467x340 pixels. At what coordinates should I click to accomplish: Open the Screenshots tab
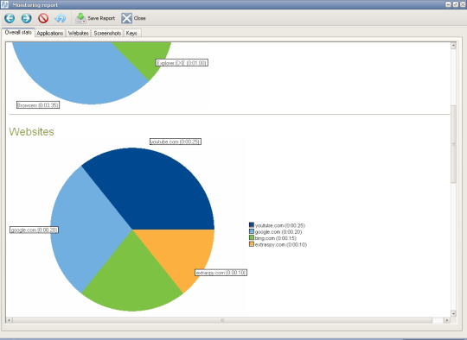coord(107,33)
